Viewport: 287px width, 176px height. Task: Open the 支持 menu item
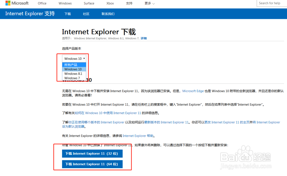pos(129,3)
